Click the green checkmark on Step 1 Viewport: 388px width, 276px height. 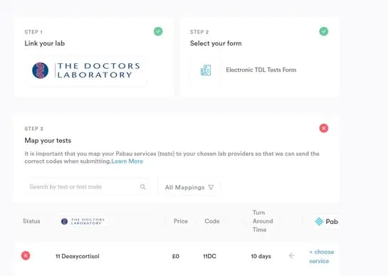(x=158, y=31)
